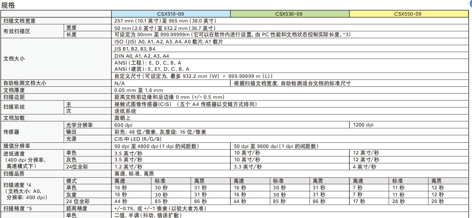This screenshot has height=218, width=472.
Task: Click the 长度 sub-label
Action: click(x=71, y=35)
